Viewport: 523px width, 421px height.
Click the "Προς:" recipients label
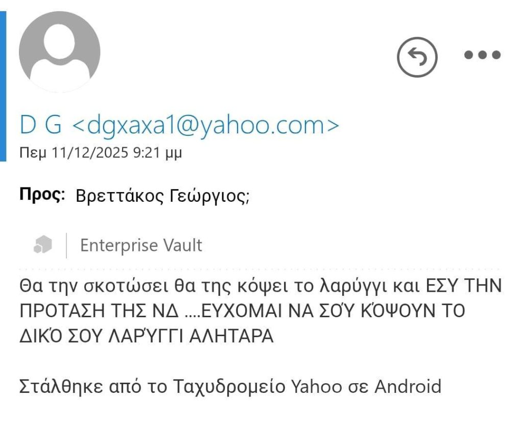coord(42,195)
